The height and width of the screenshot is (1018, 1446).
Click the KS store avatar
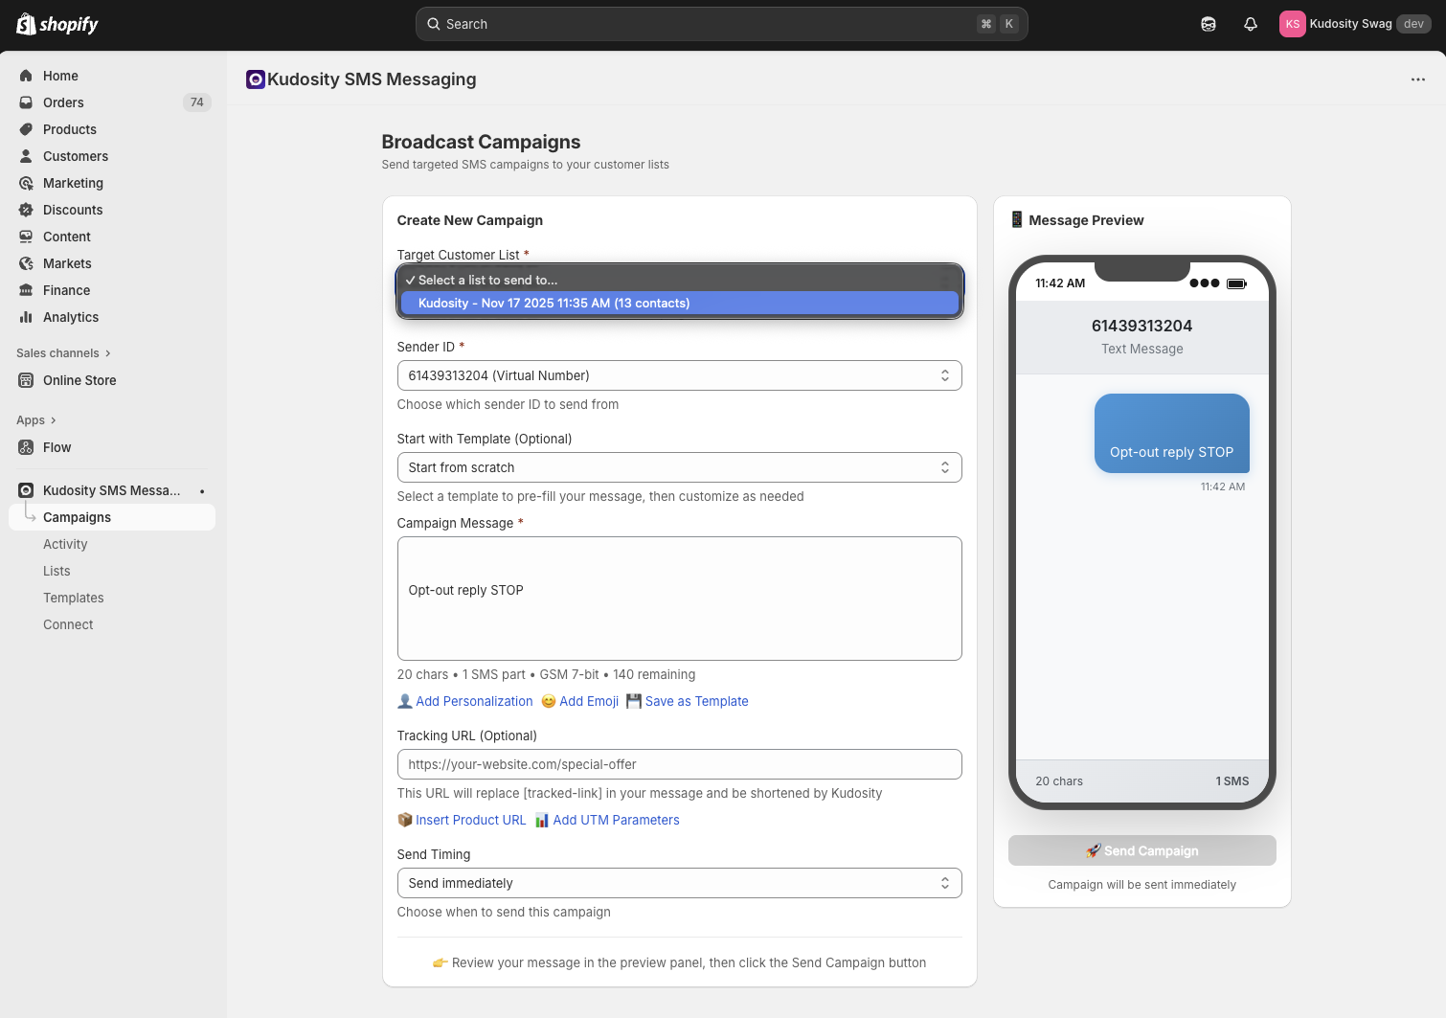(1292, 24)
